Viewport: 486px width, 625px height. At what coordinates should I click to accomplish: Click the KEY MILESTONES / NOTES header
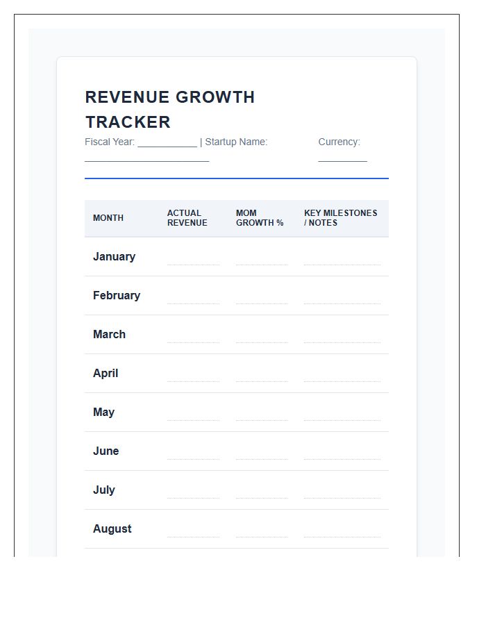[341, 218]
